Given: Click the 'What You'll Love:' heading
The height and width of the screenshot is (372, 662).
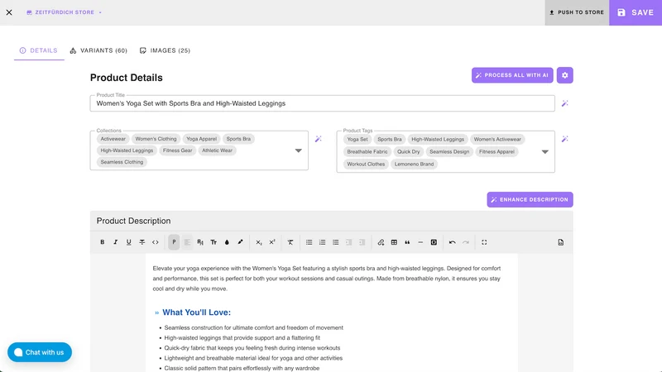Looking at the screenshot, I should [x=196, y=312].
